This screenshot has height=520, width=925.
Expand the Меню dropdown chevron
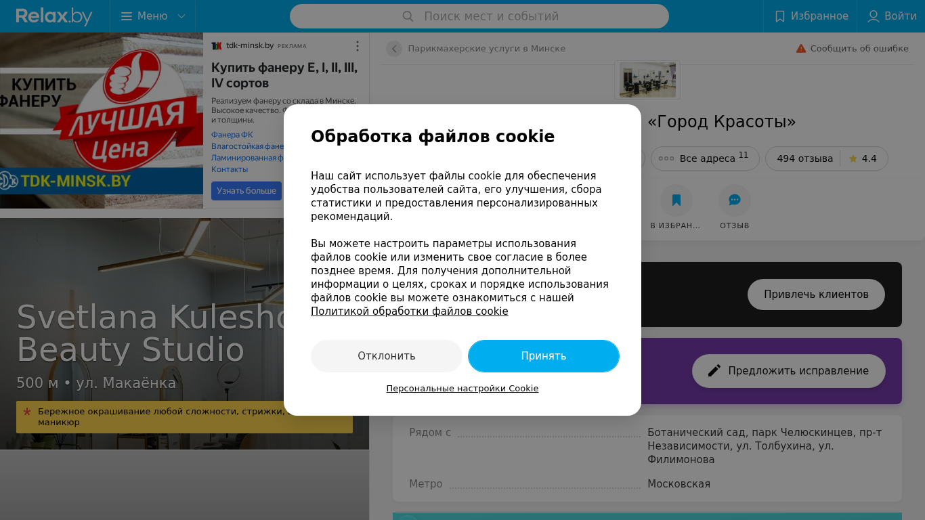(x=181, y=16)
